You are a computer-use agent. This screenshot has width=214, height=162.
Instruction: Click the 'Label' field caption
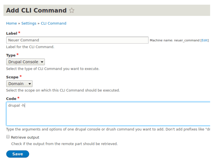point(12,33)
